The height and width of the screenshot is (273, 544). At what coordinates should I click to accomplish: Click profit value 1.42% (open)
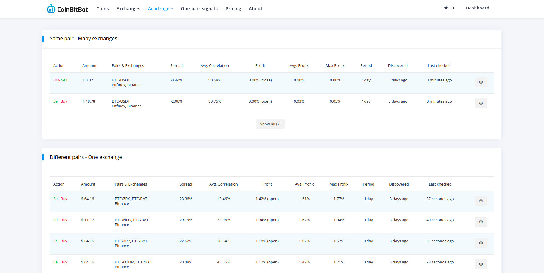[x=267, y=199]
